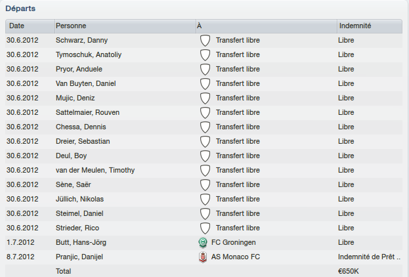Image resolution: width=409 pixels, height=277 pixels.
Task: Sort by the Indemnité column header
Action: click(370, 26)
